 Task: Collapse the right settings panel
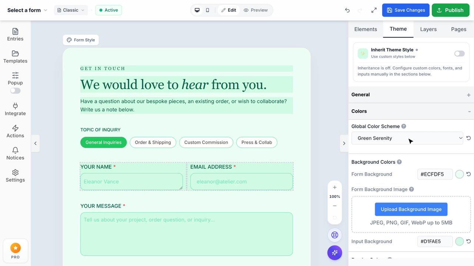pyautogui.click(x=344, y=143)
